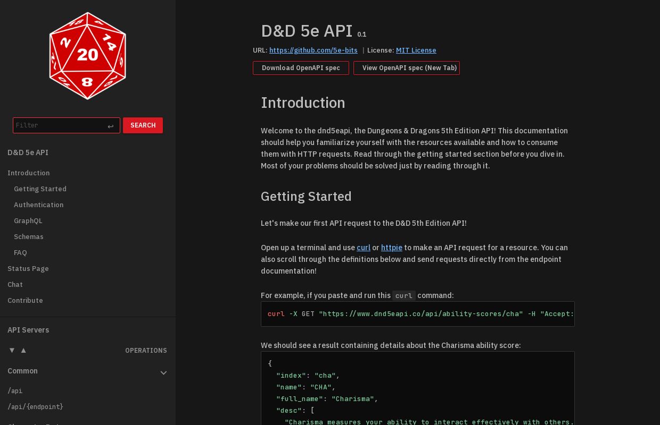Image resolution: width=660 pixels, height=425 pixels.
Task: Click the "name": "CHA" JSON line
Action: (306, 387)
